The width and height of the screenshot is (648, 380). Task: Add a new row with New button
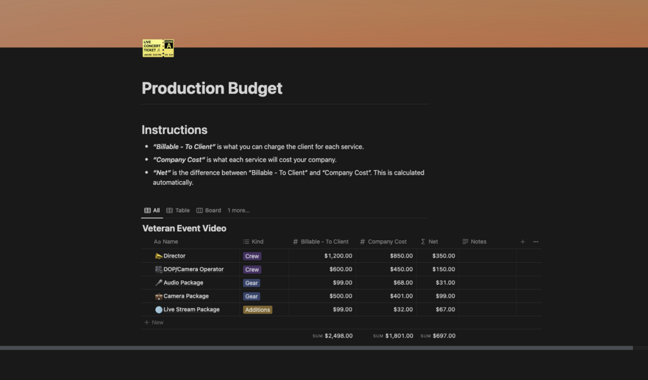point(153,323)
